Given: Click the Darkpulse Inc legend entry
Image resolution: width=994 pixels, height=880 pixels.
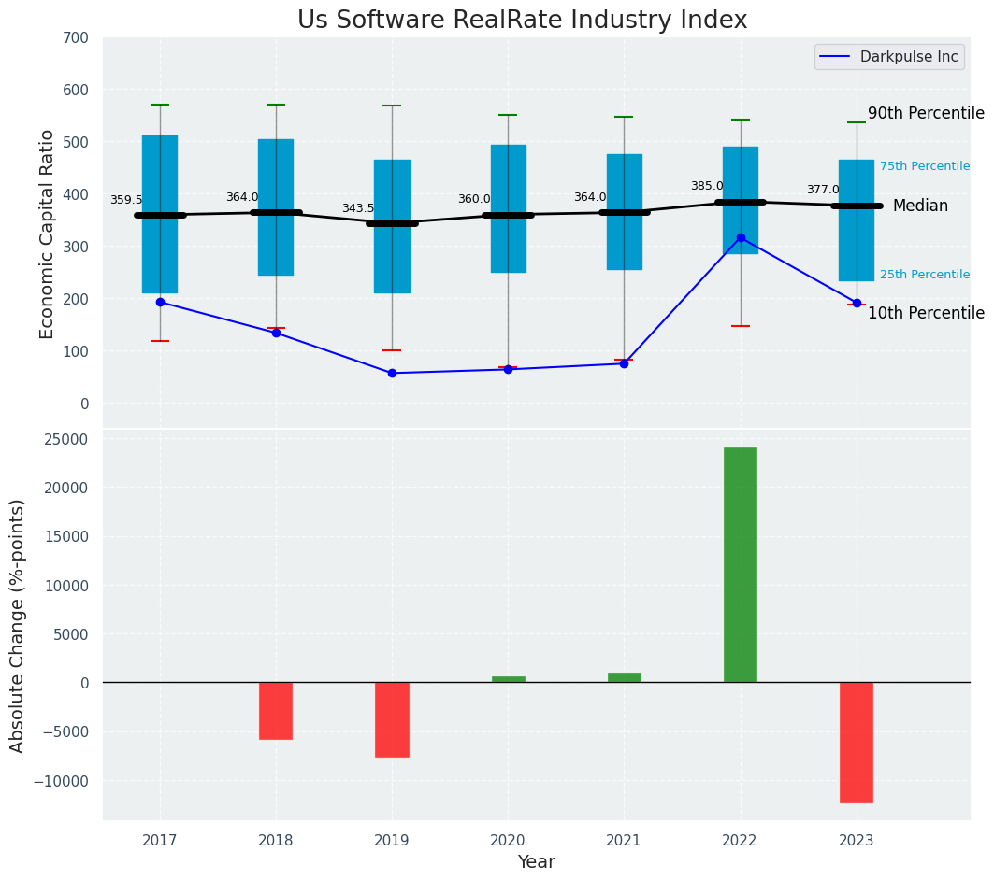Looking at the screenshot, I should [889, 57].
